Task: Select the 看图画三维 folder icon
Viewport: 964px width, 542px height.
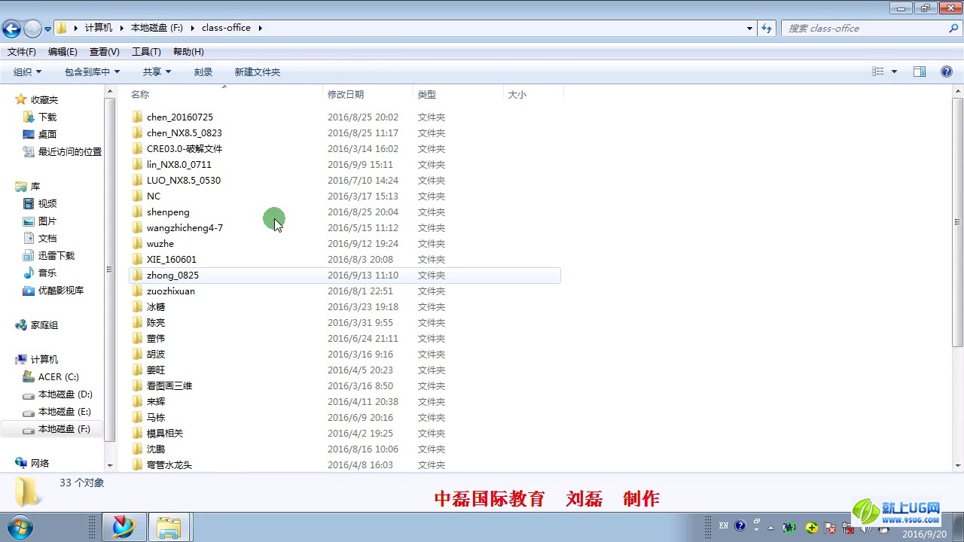Action: [x=137, y=386]
